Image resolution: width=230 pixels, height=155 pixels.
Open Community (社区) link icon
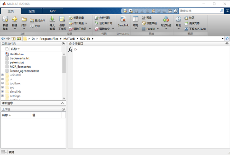(x=186, y=18)
